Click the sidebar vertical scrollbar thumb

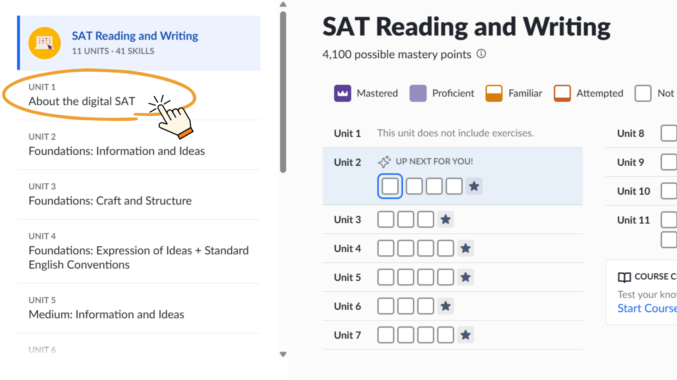pyautogui.click(x=283, y=92)
